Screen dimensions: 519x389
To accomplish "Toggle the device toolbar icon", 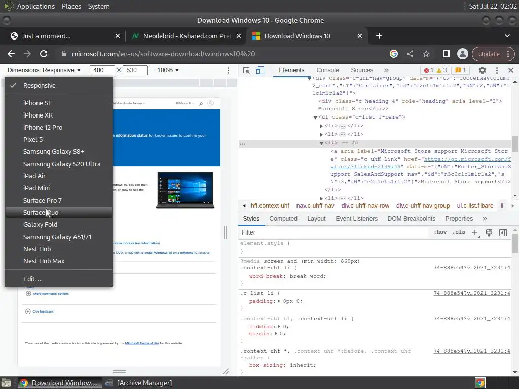I will click(260, 70).
